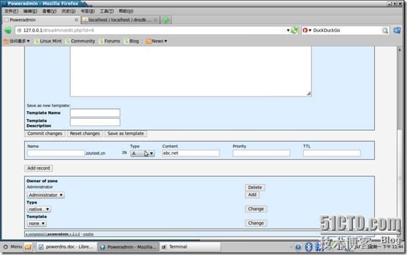Close the localhost dnsdb tab

[x=155, y=20]
